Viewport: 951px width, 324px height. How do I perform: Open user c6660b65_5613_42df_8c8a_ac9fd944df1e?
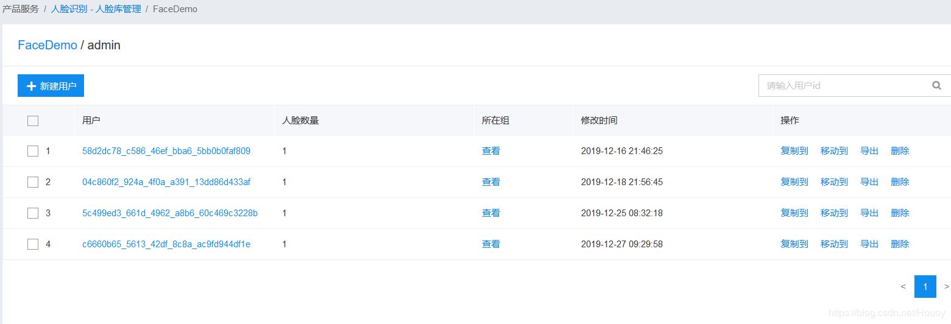point(166,244)
